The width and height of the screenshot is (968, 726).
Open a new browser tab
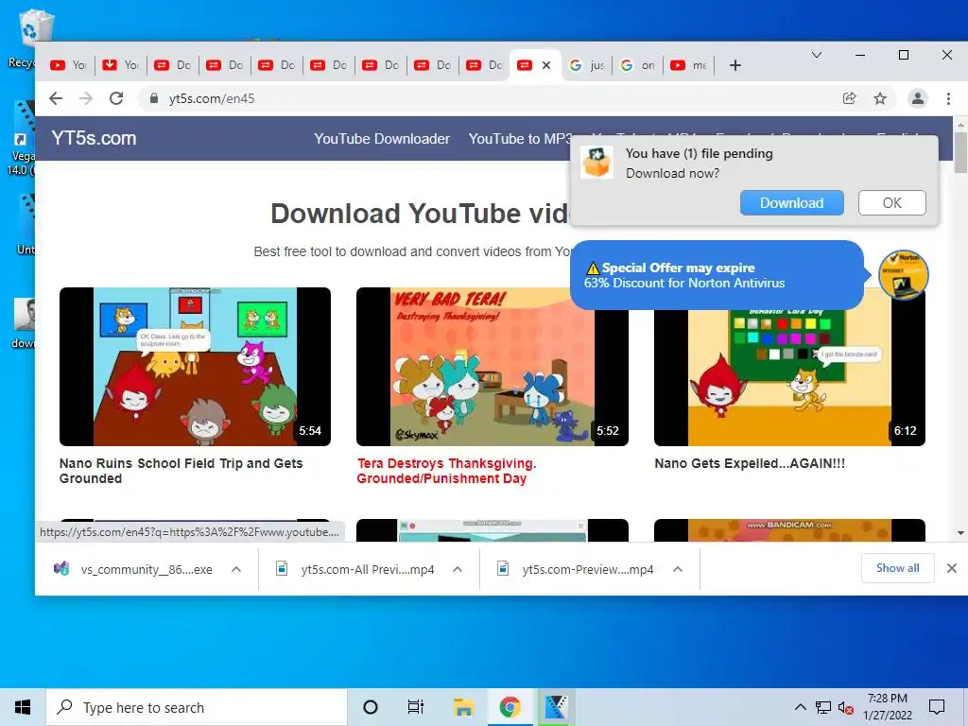click(735, 65)
